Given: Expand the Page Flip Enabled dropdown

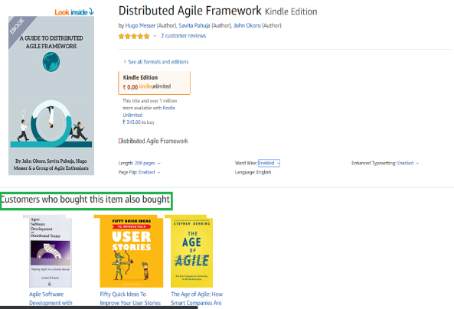Looking at the screenshot, I should coord(149,172).
